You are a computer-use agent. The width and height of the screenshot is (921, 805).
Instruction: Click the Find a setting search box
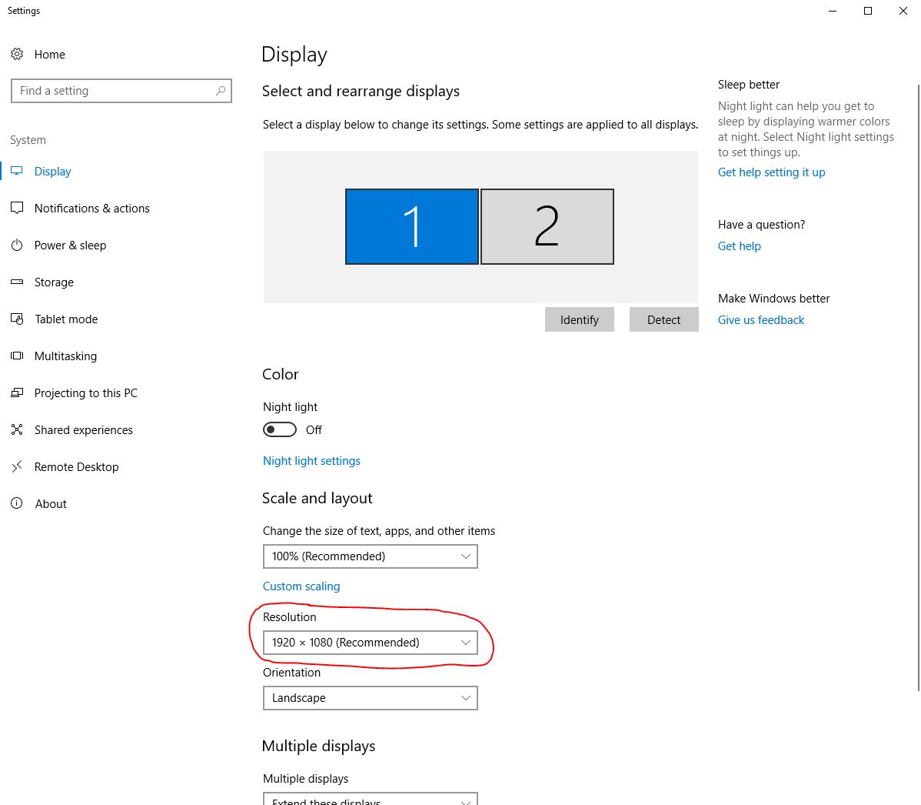click(121, 90)
